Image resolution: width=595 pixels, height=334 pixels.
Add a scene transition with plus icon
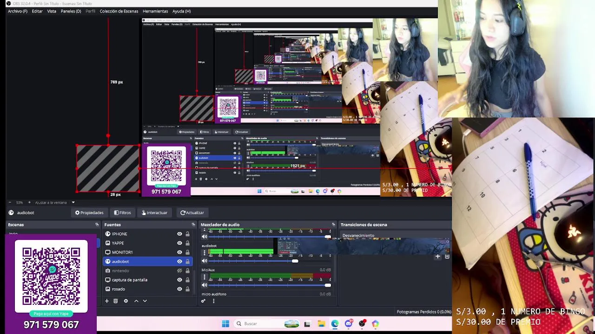437,256
